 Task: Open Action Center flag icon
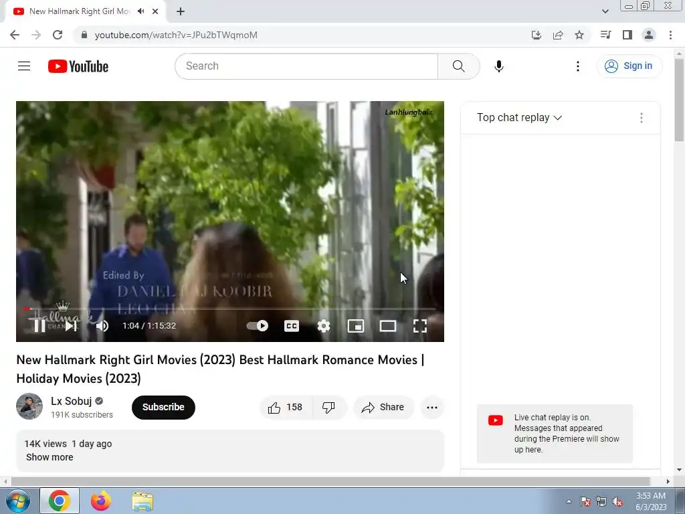pos(585,501)
